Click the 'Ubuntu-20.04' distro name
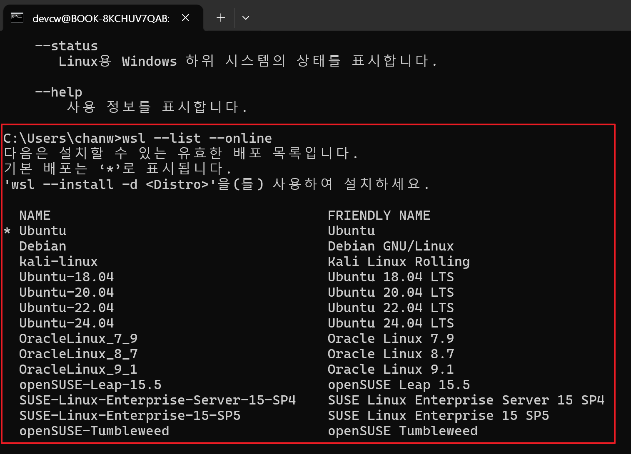This screenshot has height=454, width=631. pos(67,292)
